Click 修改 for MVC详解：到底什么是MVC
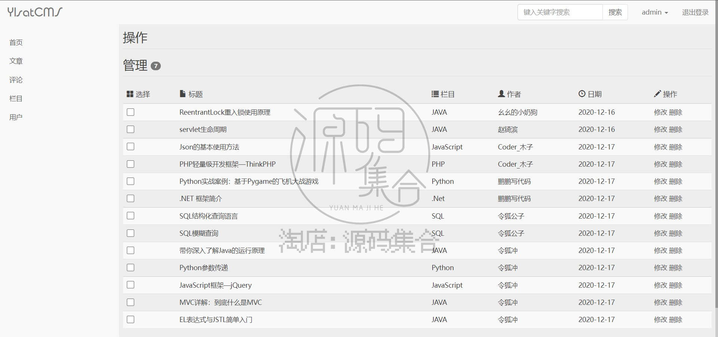The width and height of the screenshot is (718, 337). click(x=660, y=303)
